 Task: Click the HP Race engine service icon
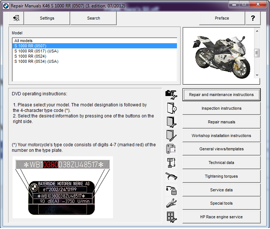click(x=171, y=217)
